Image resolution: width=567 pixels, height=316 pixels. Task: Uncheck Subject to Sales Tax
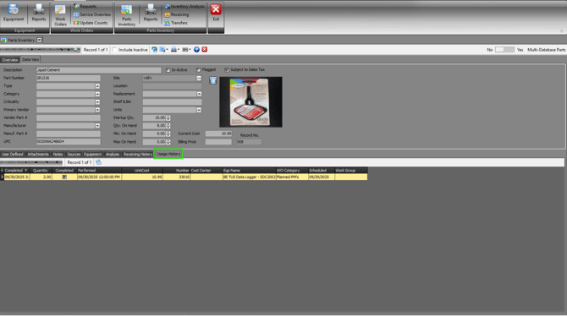(227, 69)
